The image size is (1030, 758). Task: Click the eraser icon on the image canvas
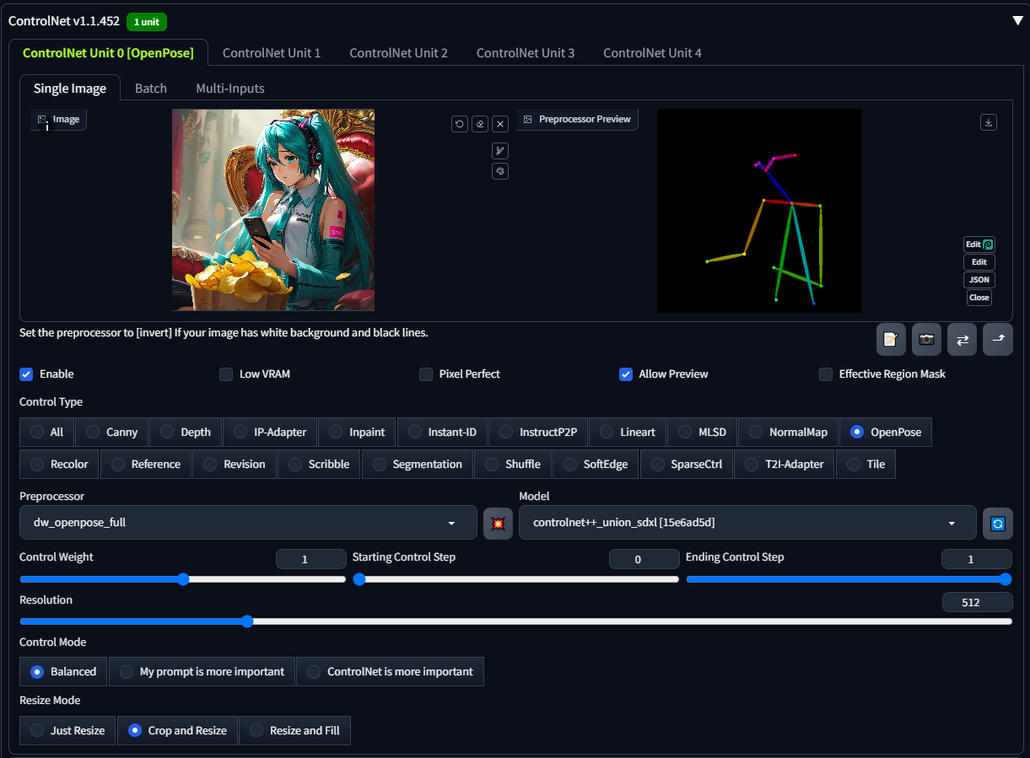[480, 124]
